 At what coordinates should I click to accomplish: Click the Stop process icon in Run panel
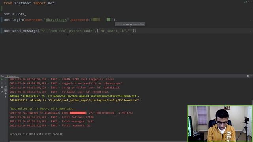click(x=2, y=83)
